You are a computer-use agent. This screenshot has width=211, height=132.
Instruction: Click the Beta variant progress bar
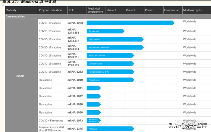click(x=105, y=31)
